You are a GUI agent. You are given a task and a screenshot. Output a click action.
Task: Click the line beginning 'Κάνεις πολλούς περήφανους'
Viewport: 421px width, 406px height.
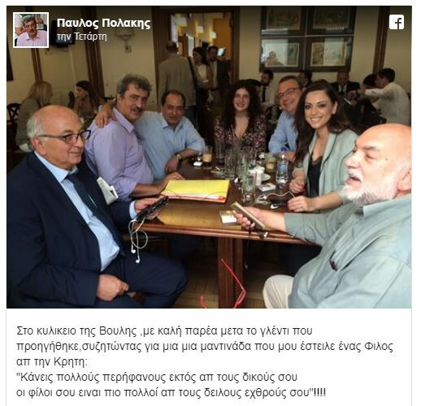[x=157, y=377]
